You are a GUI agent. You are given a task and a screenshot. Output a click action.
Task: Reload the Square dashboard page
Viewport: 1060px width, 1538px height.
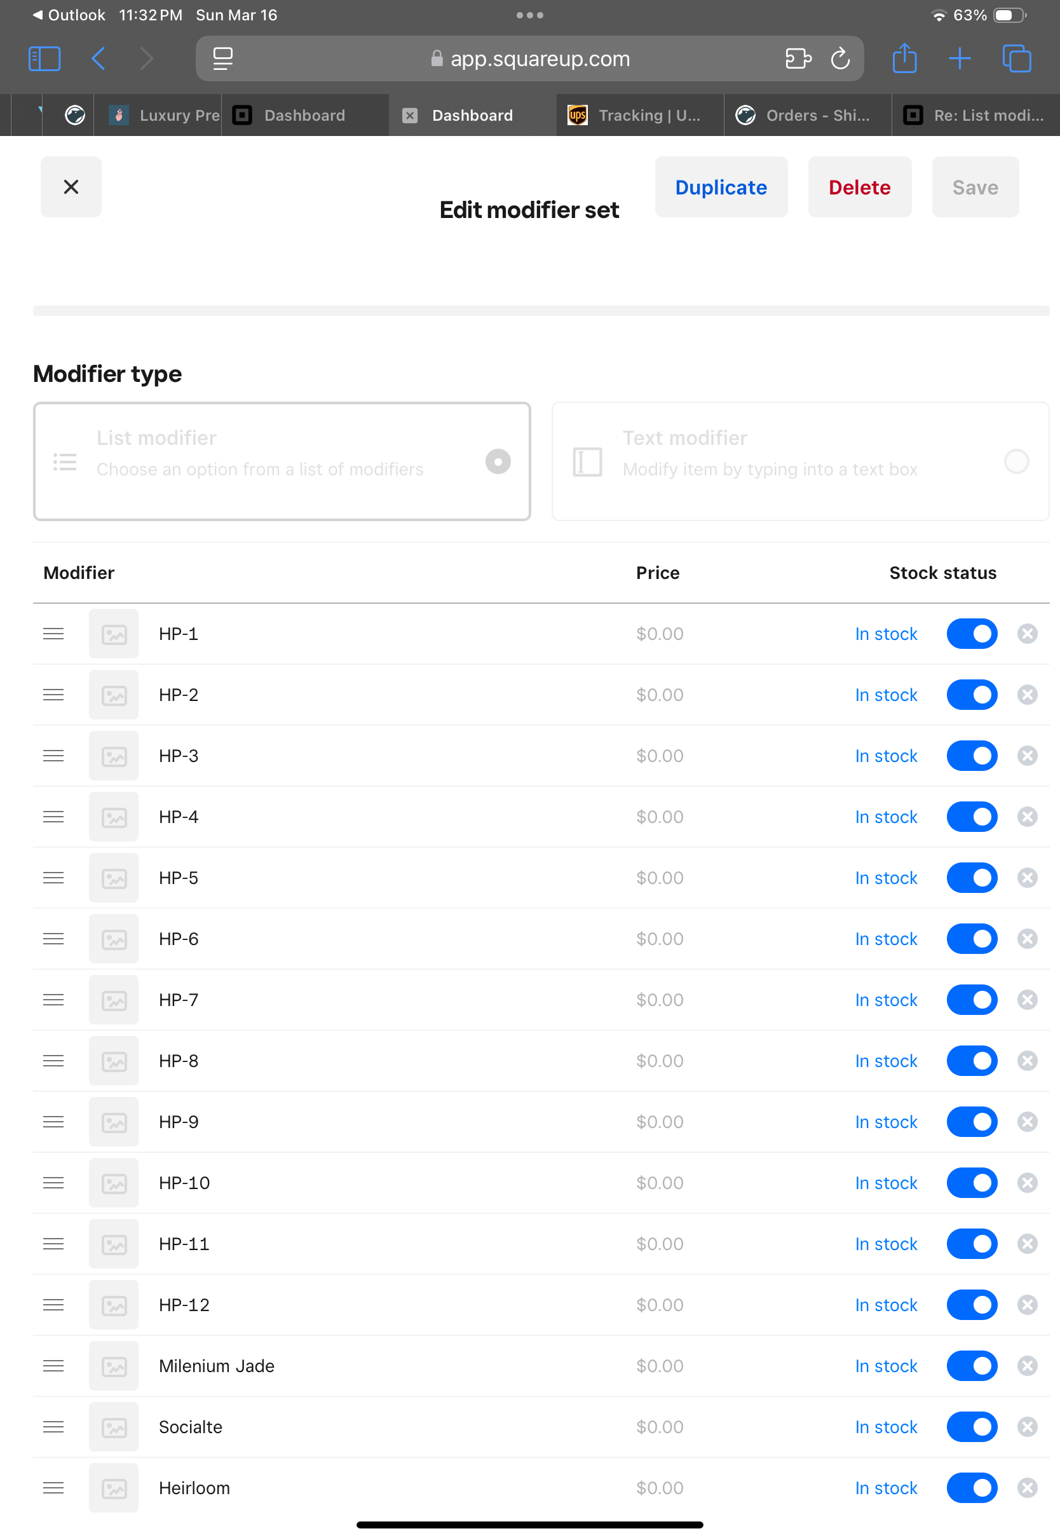pos(840,58)
